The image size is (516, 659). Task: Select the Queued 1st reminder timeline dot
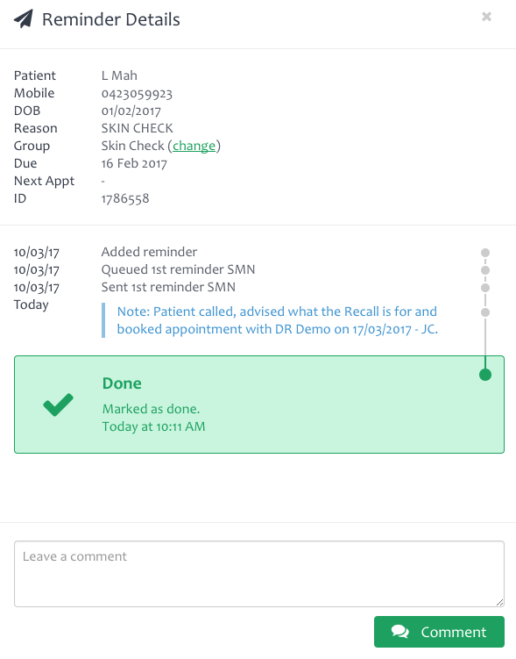point(485,270)
